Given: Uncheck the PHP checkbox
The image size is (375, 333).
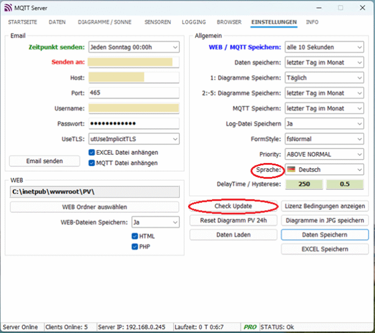Looking at the screenshot, I should point(135,247).
